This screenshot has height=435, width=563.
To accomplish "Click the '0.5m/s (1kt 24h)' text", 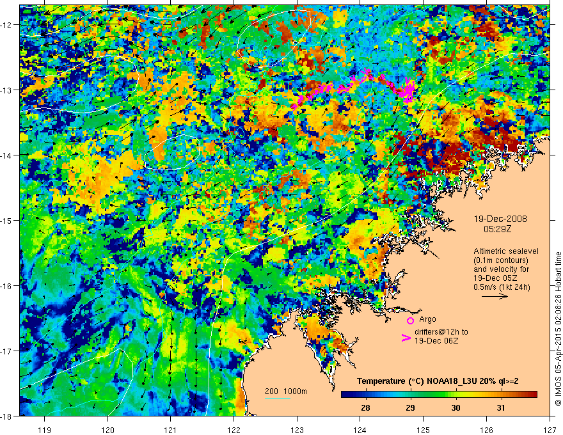I will [x=502, y=287].
